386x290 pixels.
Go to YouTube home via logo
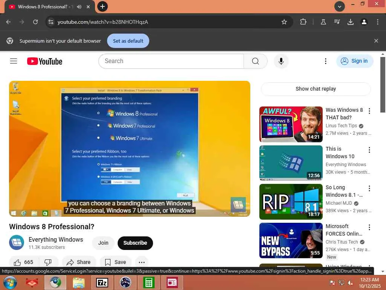(x=44, y=61)
